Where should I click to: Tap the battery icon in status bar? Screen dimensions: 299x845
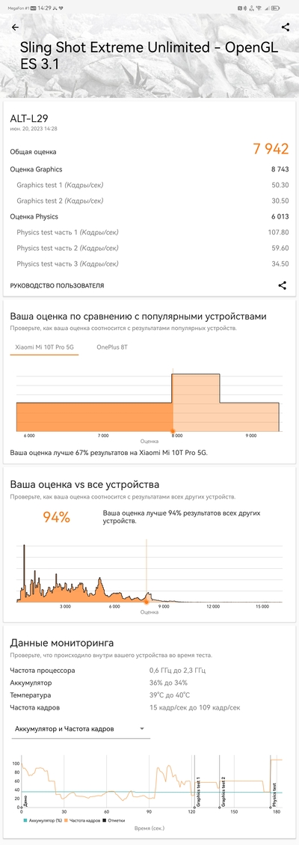pos(275,8)
